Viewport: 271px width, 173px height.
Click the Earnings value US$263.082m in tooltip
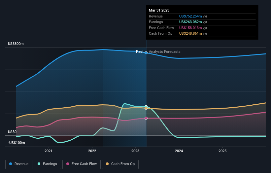(x=190, y=22)
